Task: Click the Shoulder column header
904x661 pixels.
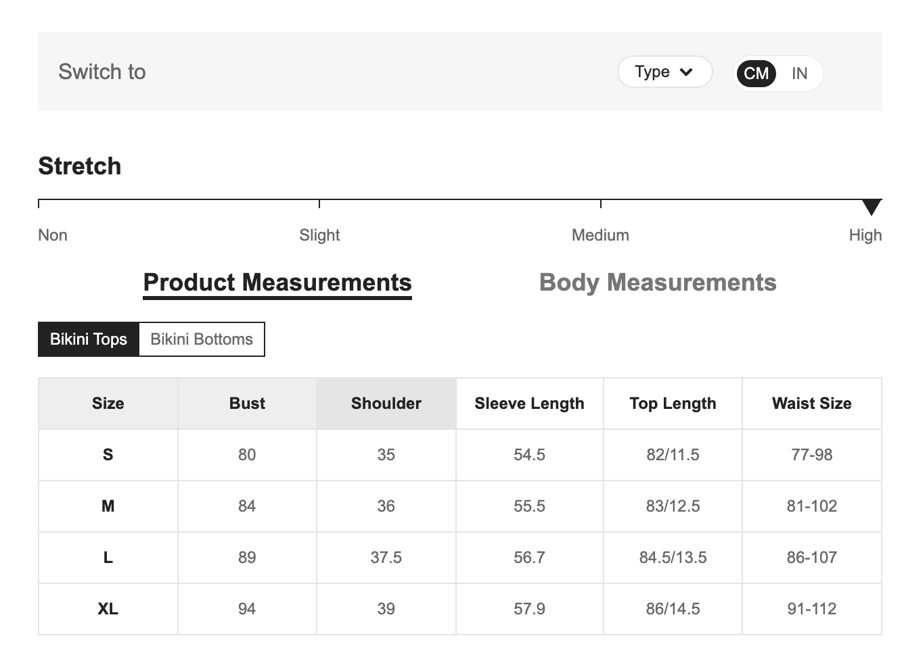Action: pyautogui.click(x=386, y=403)
